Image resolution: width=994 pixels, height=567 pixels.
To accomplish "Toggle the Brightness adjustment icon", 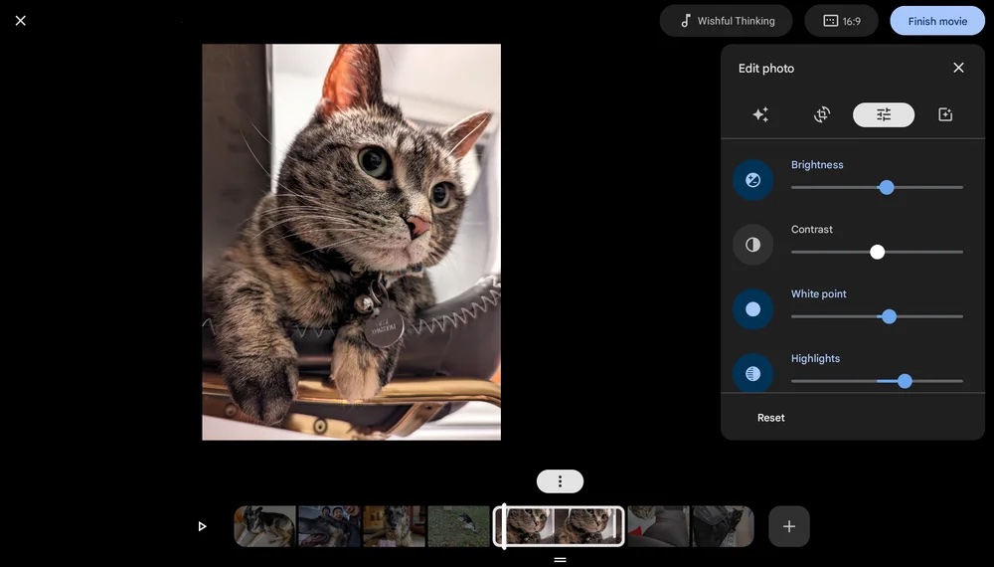I will [752, 180].
